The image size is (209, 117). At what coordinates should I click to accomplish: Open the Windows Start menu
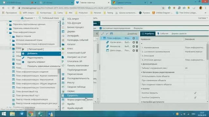pos(4,114)
